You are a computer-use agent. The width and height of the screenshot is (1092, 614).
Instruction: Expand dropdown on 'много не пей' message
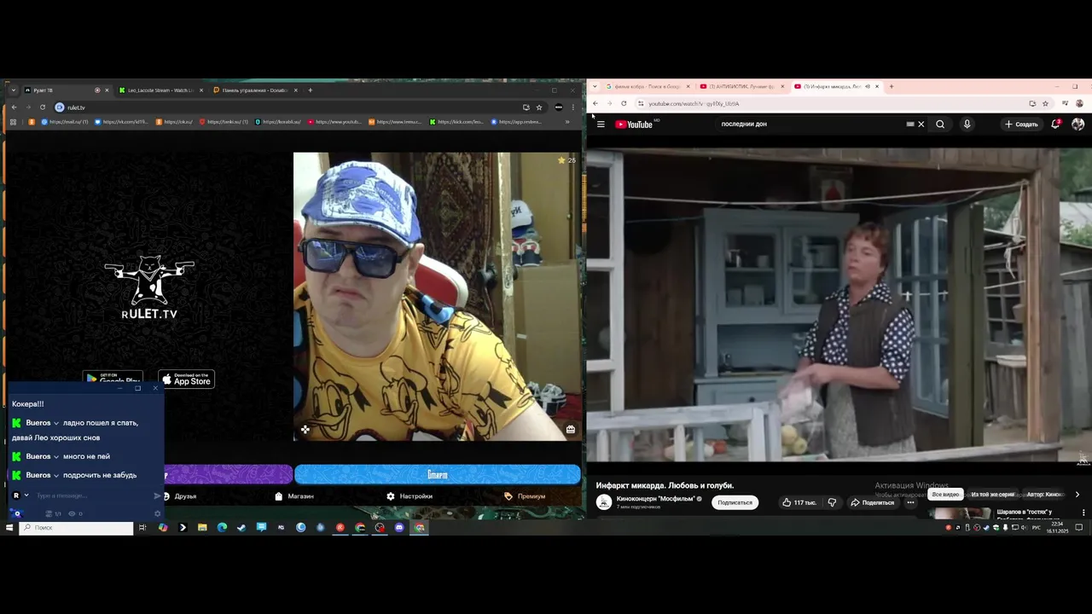pos(56,457)
